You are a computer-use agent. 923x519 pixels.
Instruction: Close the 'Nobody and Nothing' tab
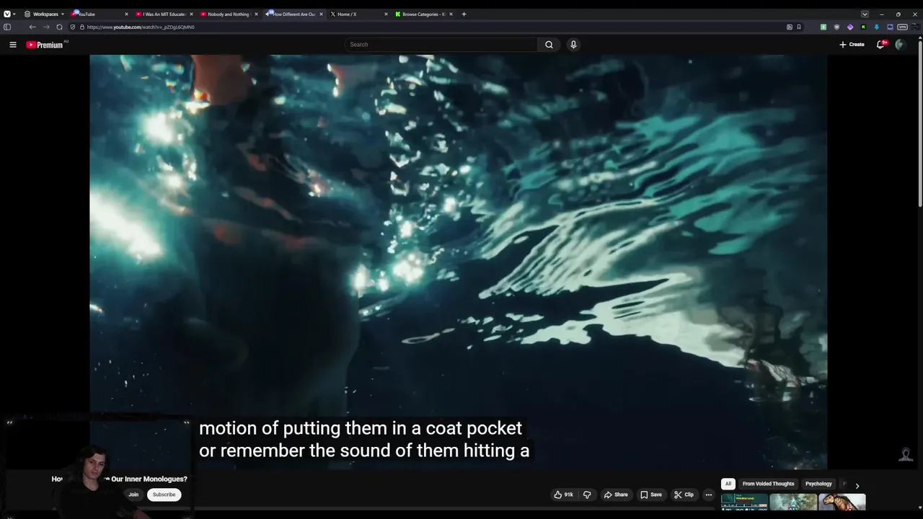coord(256,14)
